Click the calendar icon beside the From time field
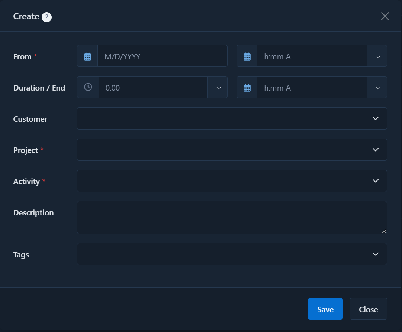402x332 pixels. [247, 56]
